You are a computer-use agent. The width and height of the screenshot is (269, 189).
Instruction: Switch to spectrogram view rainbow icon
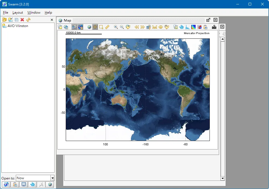pos(193,27)
